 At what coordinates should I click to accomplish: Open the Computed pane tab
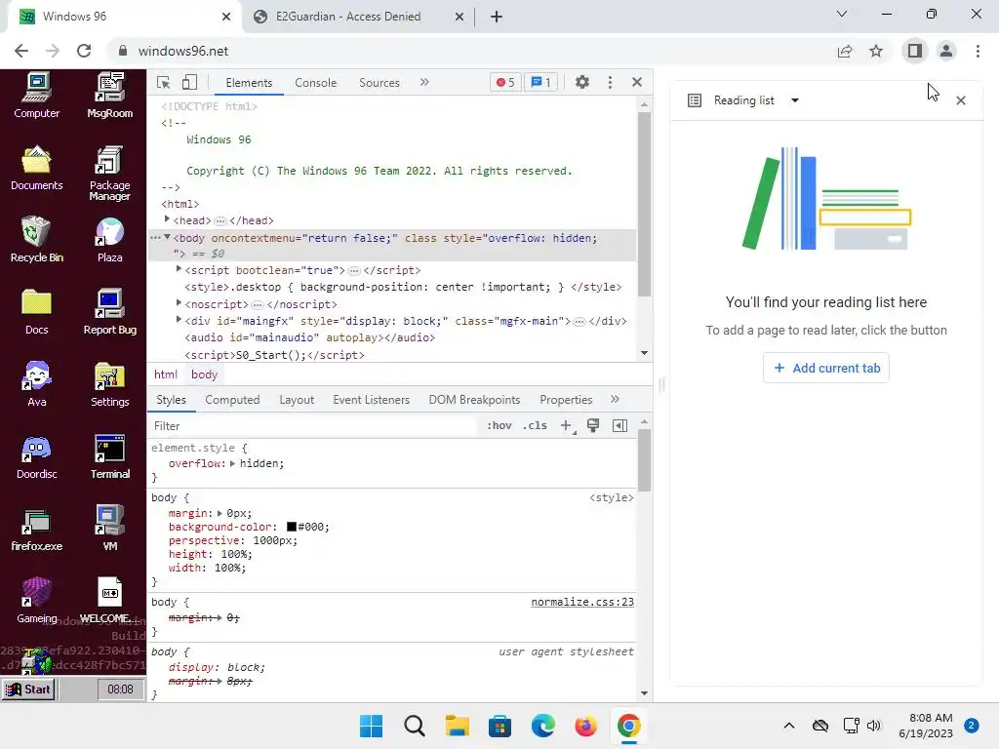pyautogui.click(x=232, y=400)
